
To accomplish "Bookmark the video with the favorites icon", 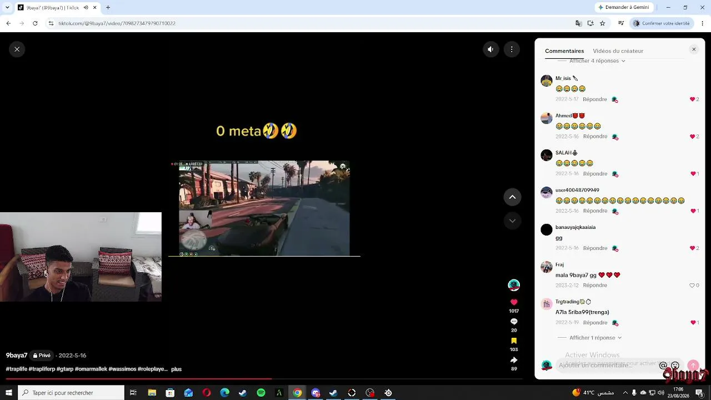I will coord(514,341).
